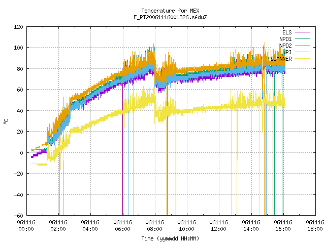325x243 pixels.
Task: Click the purple ELS legend line sample
Action: [303, 32]
